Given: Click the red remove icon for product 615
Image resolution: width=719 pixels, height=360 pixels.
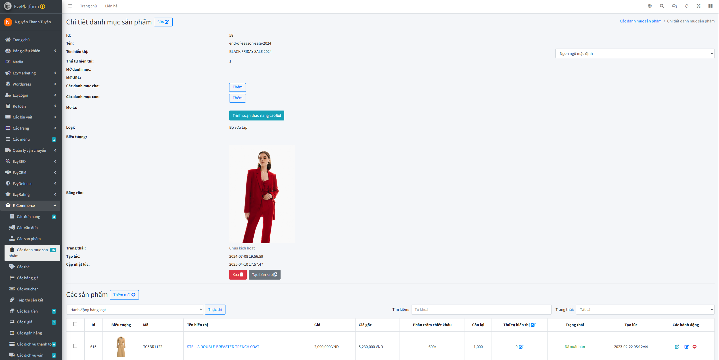Looking at the screenshot, I should [x=695, y=347].
